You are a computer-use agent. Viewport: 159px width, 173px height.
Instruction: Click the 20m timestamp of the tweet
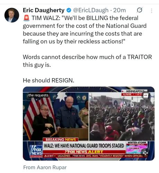120,10
